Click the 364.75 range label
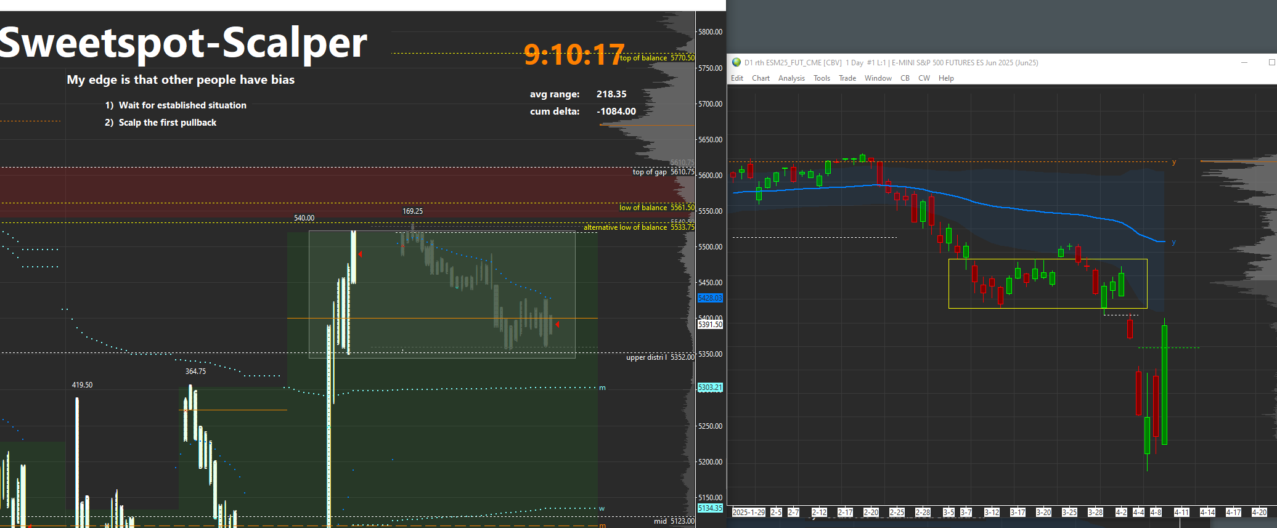 click(195, 372)
